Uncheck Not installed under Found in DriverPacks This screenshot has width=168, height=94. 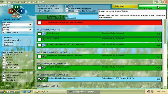click(4, 55)
